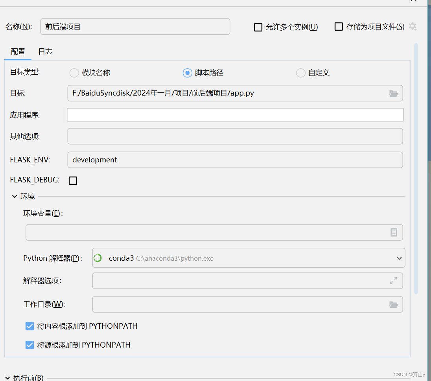Screen dimensions: 431x381
Task: Click the settings gear beside 存储为项目文件
Action: [x=413, y=26]
